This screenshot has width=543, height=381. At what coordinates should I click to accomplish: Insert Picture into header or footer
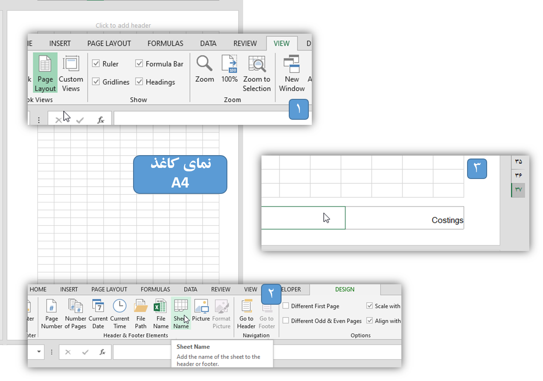click(x=201, y=311)
